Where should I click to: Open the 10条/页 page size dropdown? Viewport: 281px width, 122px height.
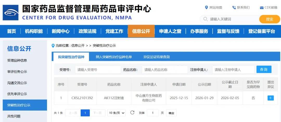point(116,113)
